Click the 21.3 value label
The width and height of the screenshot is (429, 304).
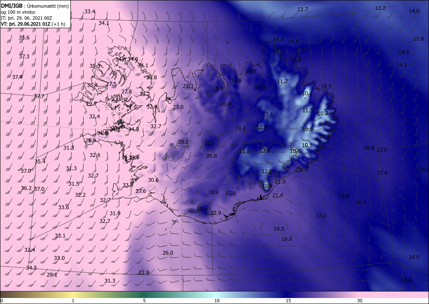pyautogui.click(x=188, y=86)
